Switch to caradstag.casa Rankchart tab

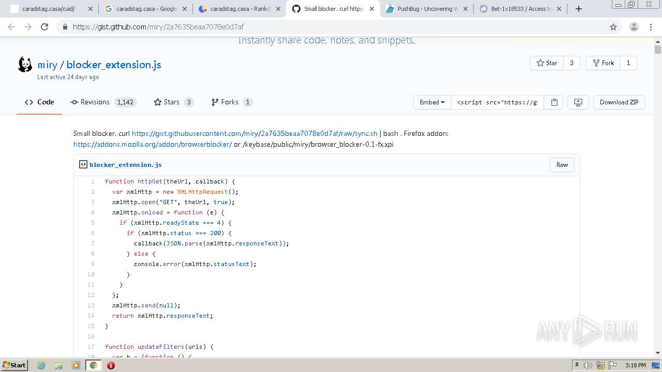pyautogui.click(x=240, y=9)
